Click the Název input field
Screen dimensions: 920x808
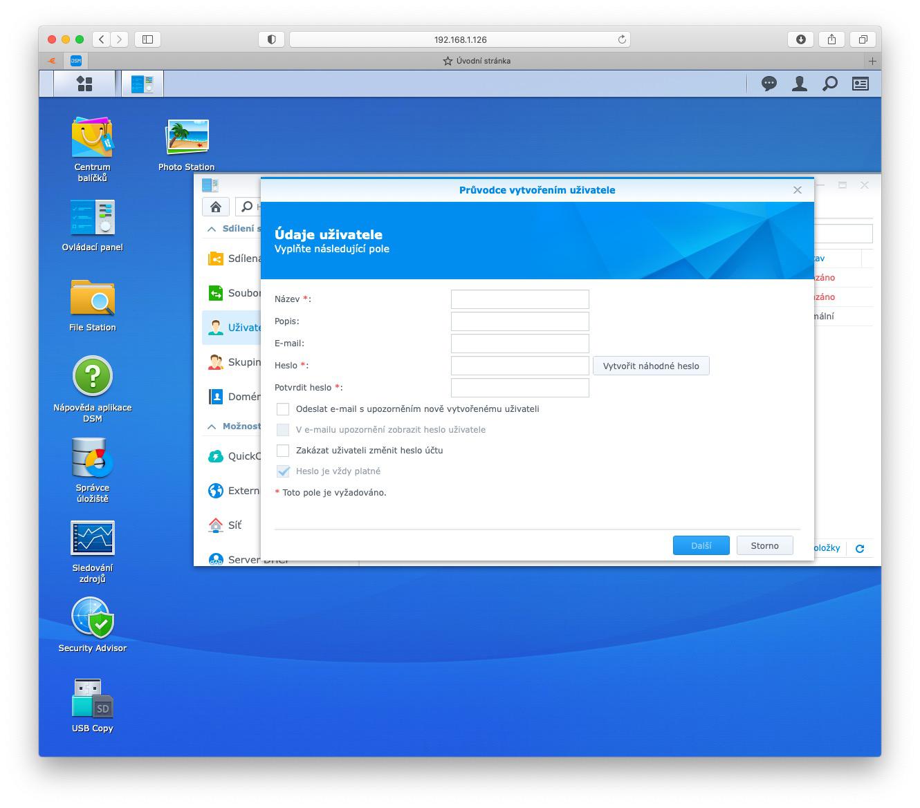click(x=519, y=299)
